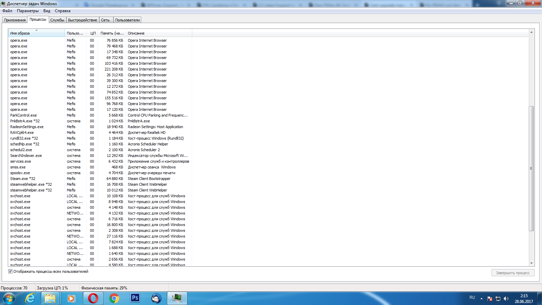Screen dimensions: 542x305
Task: Open the media player taskbar icon
Action: 71,298
